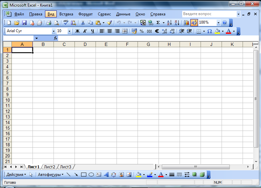Sort descending Я to A

pyautogui.click(x=177, y=23)
